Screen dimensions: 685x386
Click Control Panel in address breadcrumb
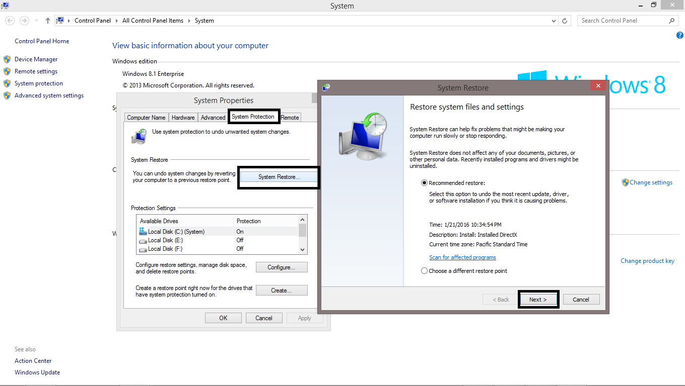point(93,21)
